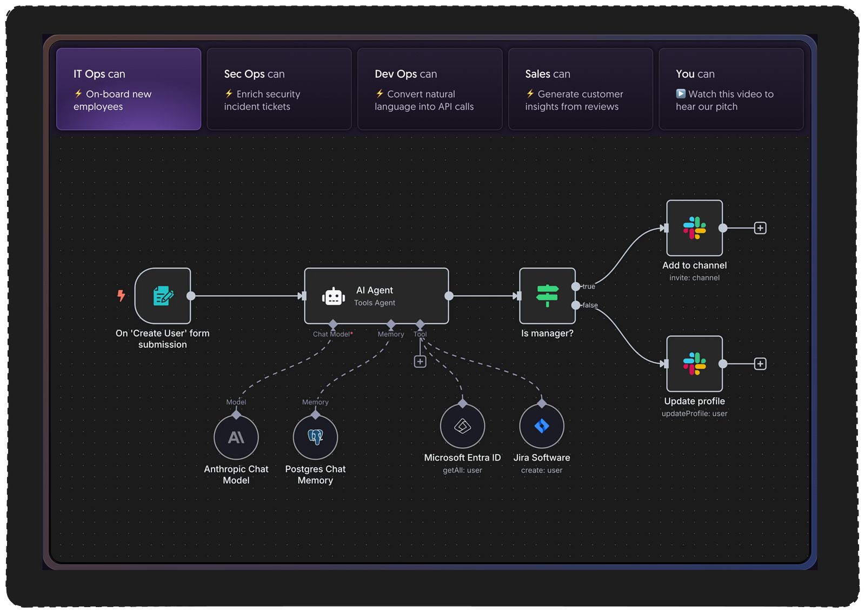Select the Jira Software diamond icon
Screen dimensions: 865x613
pos(542,425)
